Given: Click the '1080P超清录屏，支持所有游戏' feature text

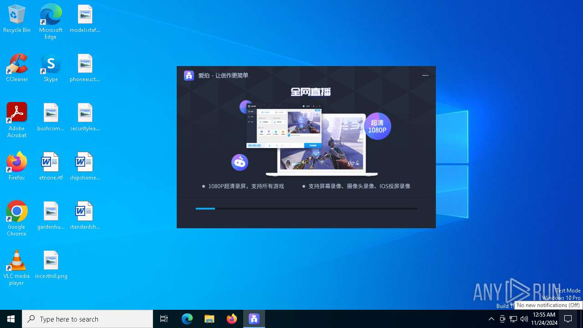Looking at the screenshot, I should 246,186.
